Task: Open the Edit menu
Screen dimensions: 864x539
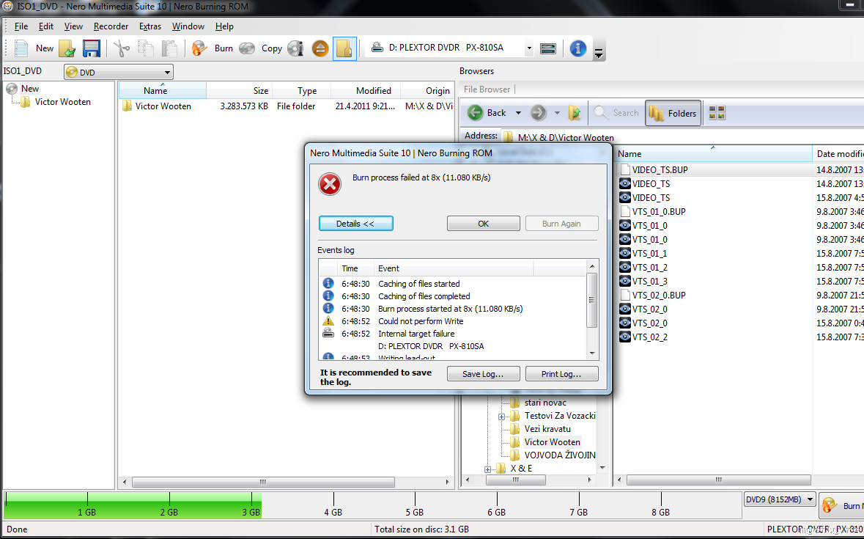Action: (x=45, y=26)
